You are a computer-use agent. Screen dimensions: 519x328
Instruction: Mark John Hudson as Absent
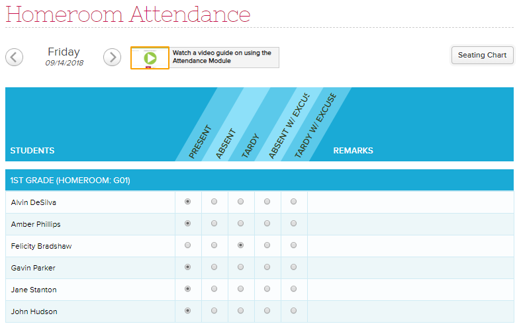[x=214, y=311]
